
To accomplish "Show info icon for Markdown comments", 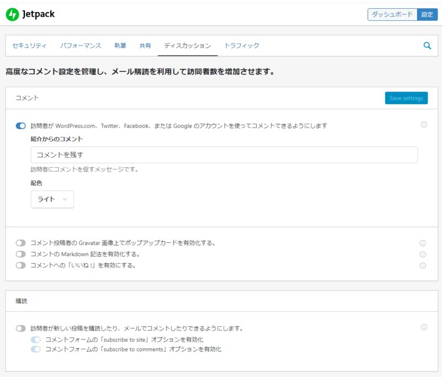I will (x=423, y=254).
